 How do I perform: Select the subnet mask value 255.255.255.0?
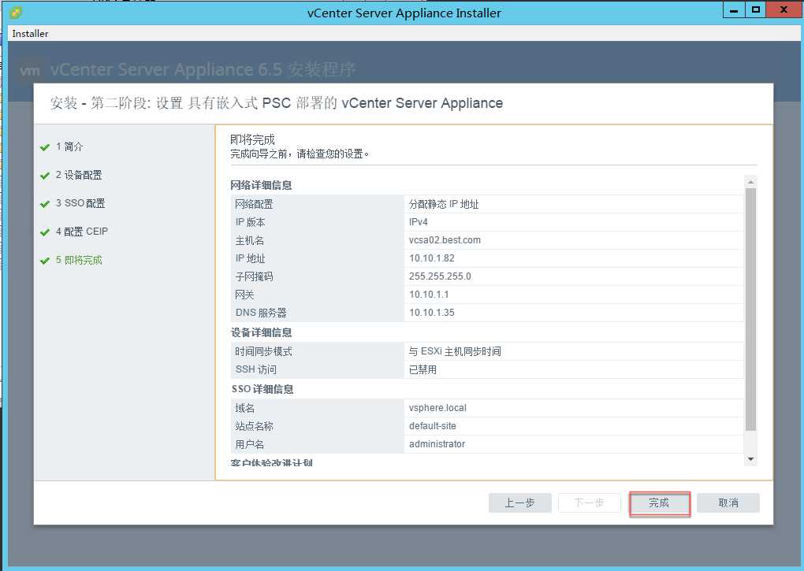[440, 276]
